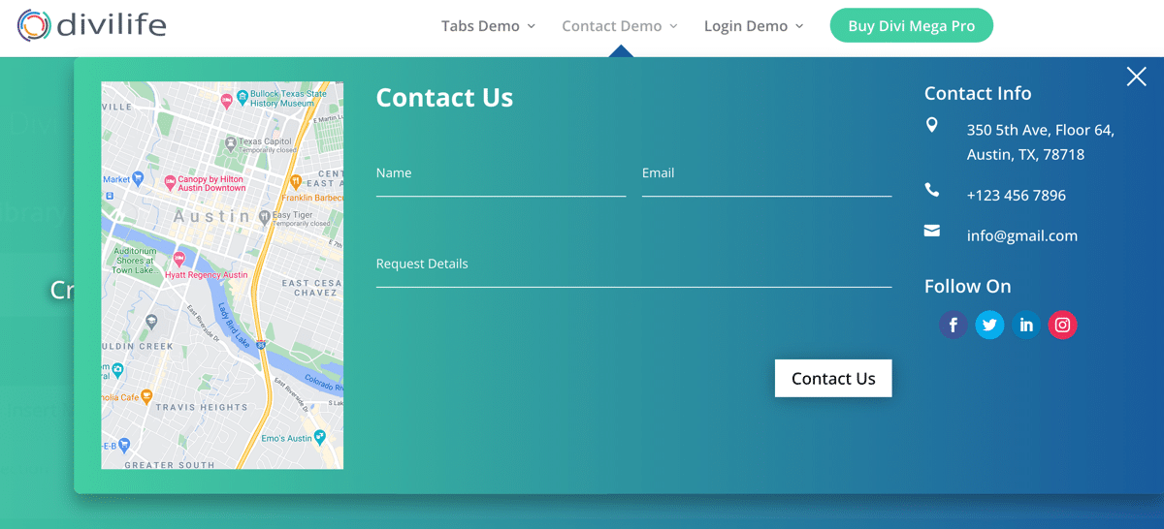The height and width of the screenshot is (529, 1164).
Task: Click the Follow On heading
Action: (968, 286)
